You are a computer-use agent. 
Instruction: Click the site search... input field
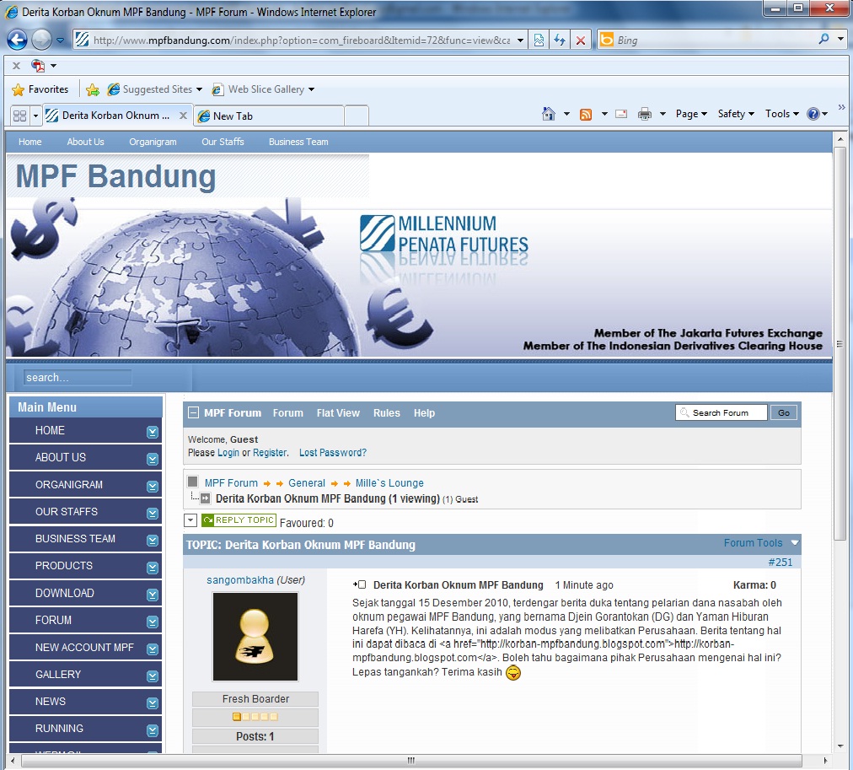pyautogui.click(x=78, y=378)
